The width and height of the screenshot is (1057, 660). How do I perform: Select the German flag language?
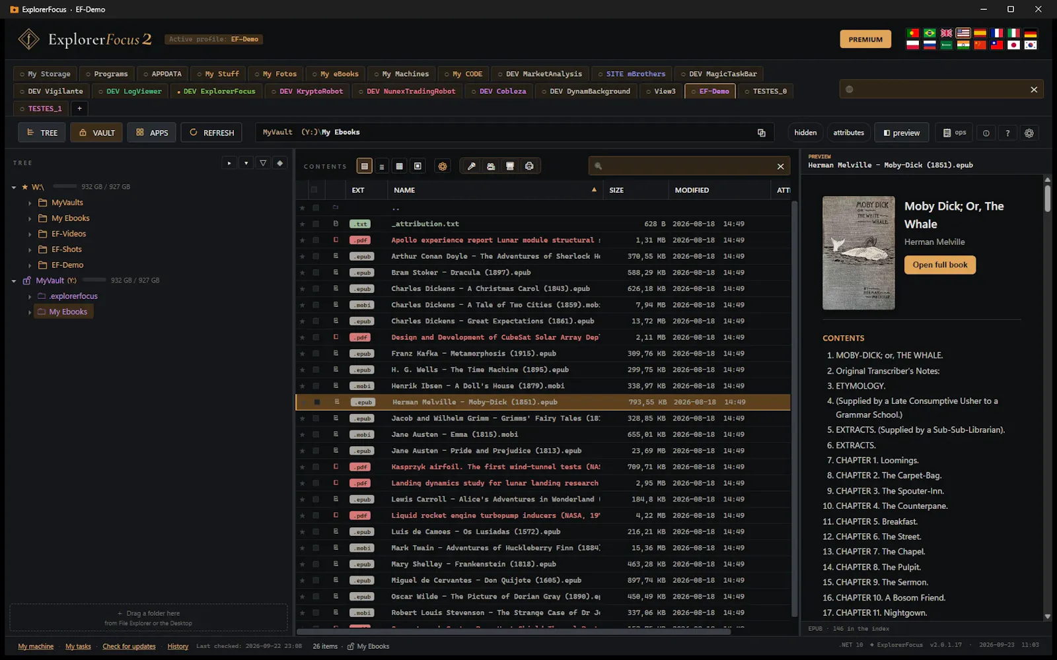[1031, 33]
